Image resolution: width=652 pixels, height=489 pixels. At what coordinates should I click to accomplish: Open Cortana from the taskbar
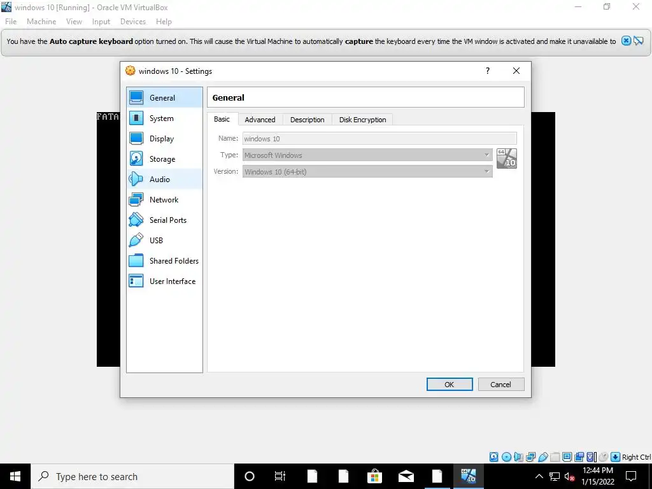point(250,476)
